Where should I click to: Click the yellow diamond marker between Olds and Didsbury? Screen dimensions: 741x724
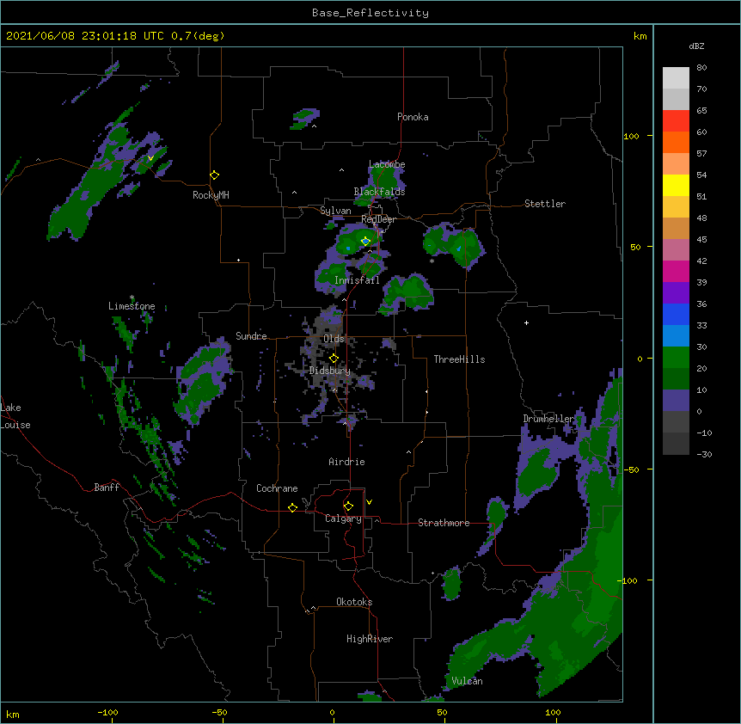click(334, 359)
